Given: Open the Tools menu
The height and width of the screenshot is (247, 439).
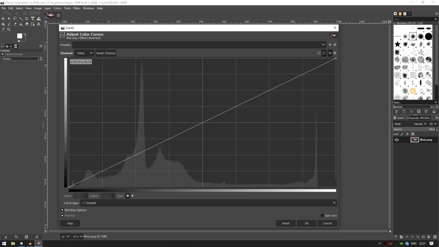Looking at the screenshot, I should click(x=67, y=8).
